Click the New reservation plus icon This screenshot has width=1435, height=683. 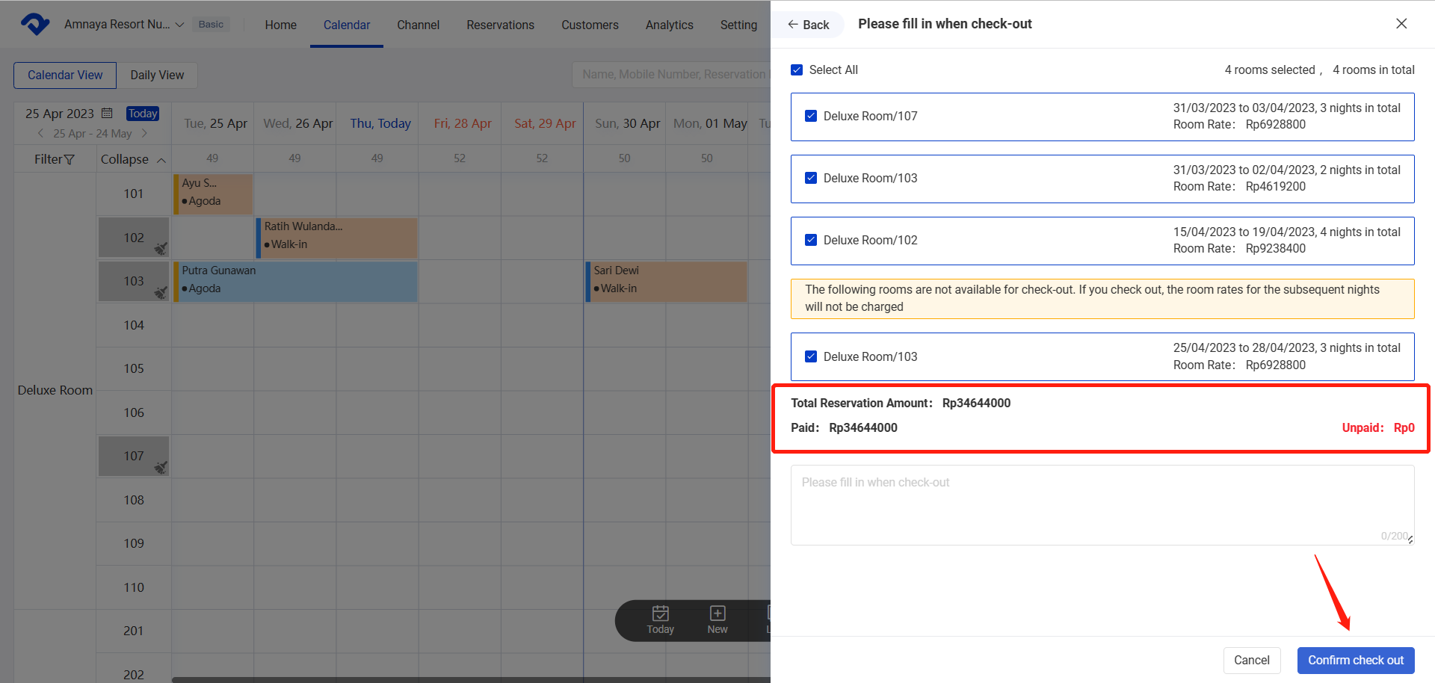(717, 614)
